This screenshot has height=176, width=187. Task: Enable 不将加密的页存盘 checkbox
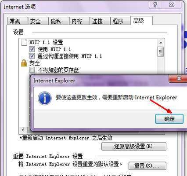point(32,70)
